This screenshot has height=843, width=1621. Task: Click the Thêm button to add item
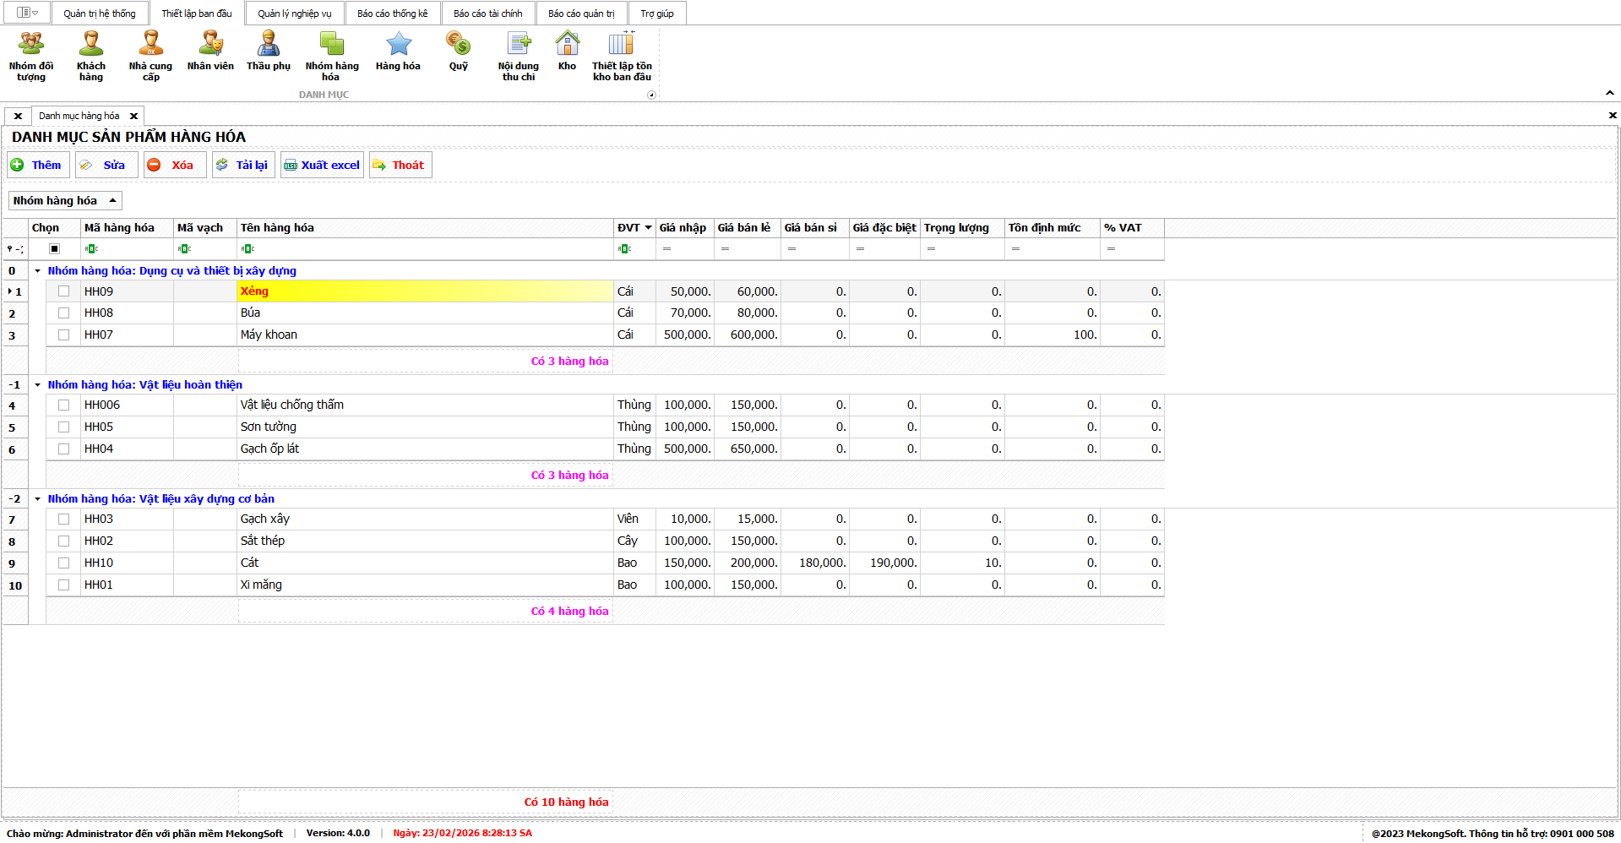(x=37, y=166)
